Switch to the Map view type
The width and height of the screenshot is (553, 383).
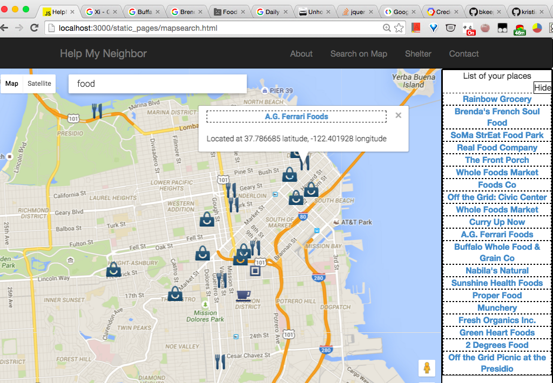12,84
